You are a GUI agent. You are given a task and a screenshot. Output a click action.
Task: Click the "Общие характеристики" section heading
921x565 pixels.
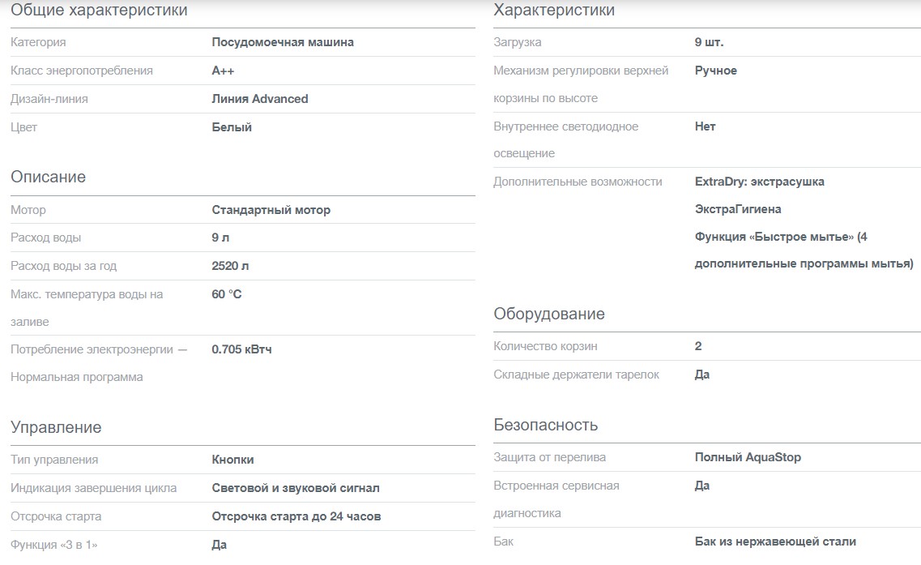coord(99,11)
